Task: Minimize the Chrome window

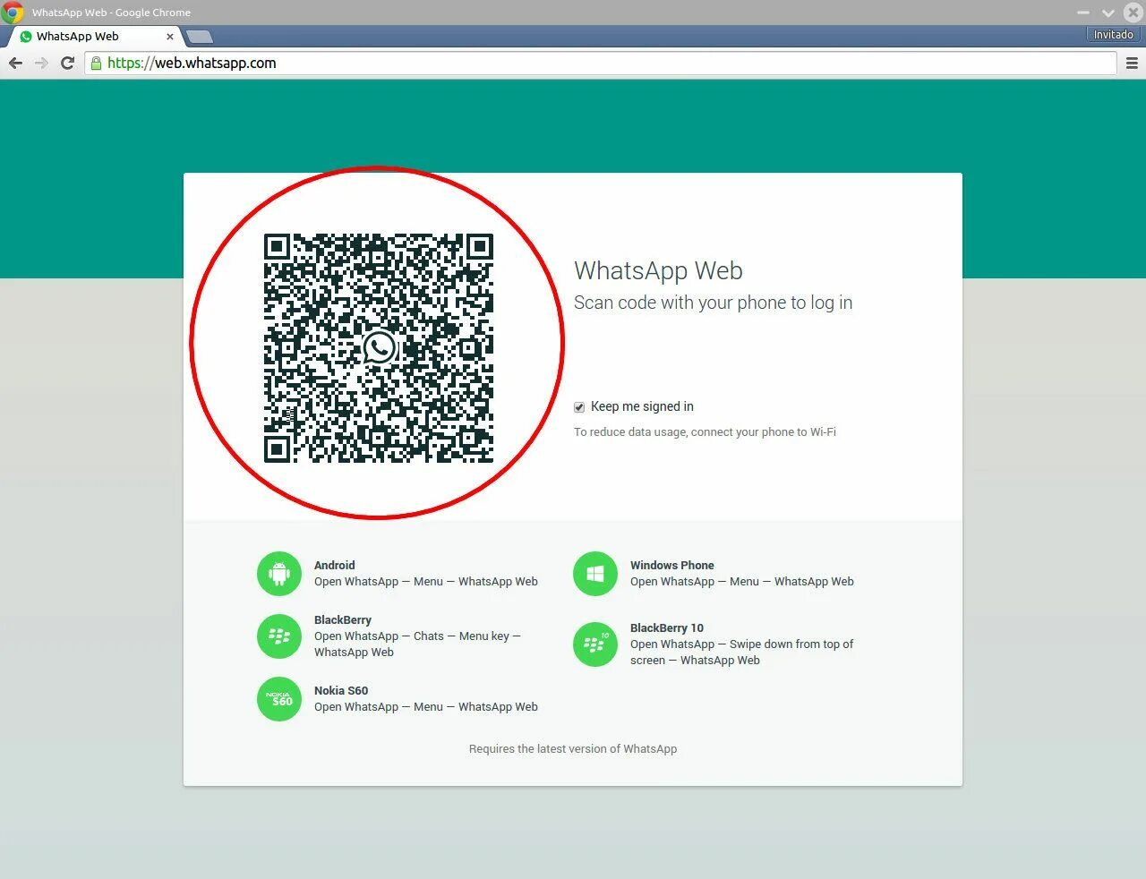Action: 1083,13
